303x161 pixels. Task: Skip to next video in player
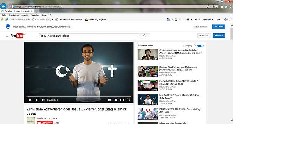37,100
